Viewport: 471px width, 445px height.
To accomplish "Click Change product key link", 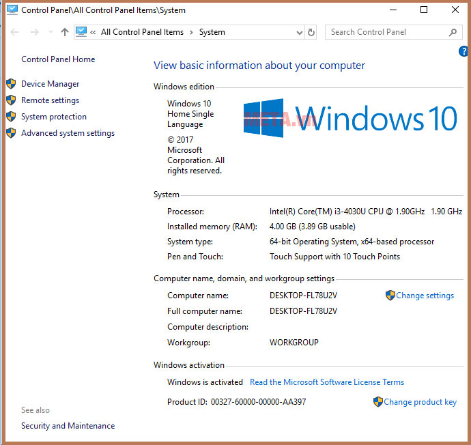I will (420, 402).
